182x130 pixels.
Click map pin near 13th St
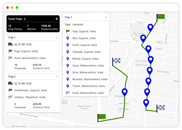(150, 28)
